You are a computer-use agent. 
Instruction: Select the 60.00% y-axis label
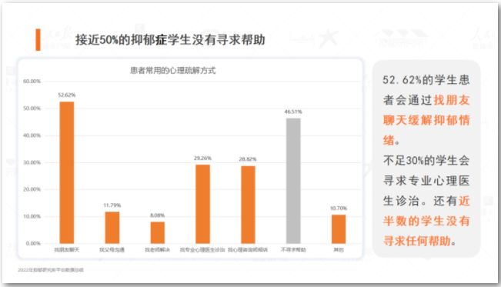(x=32, y=82)
